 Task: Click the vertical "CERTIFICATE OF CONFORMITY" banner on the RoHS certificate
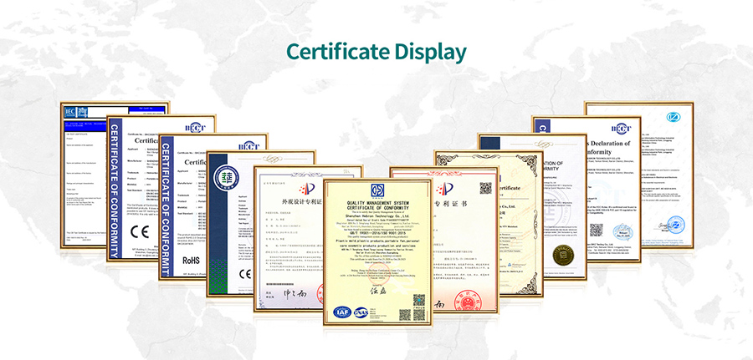[x=166, y=210]
